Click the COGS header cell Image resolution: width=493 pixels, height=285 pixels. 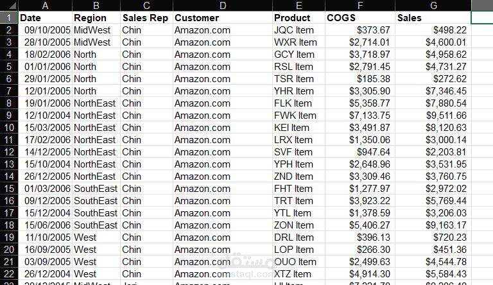[360, 17]
